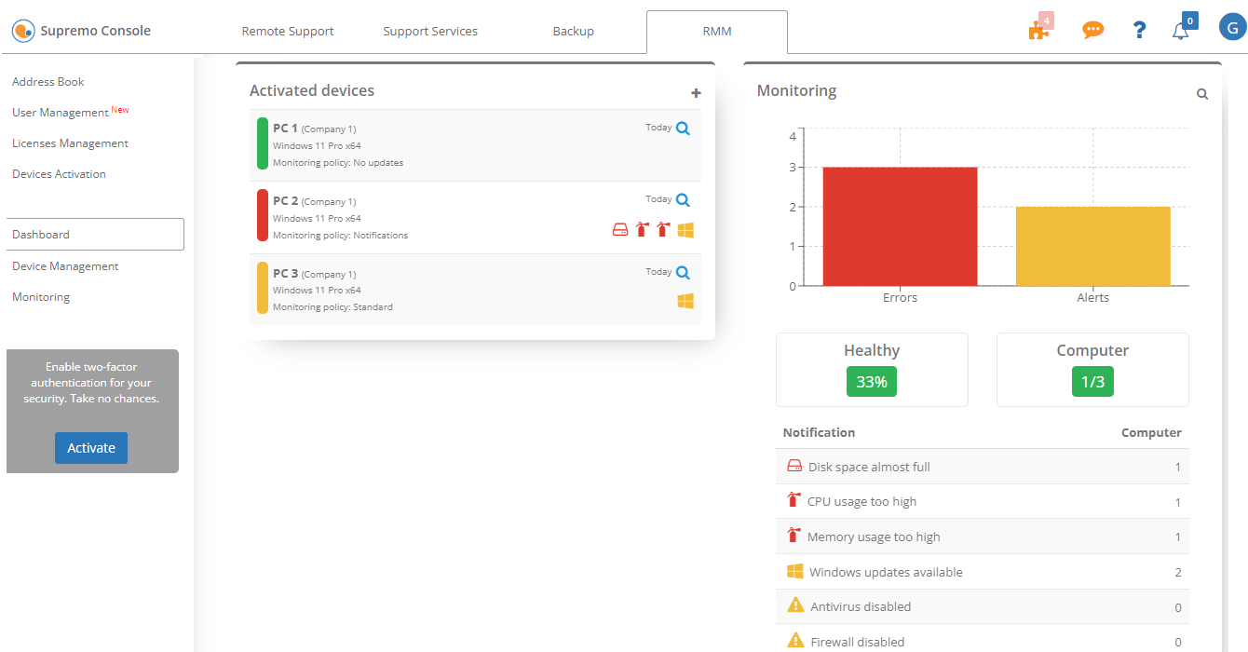The image size is (1248, 652).
Task: Click the plus icon in Activated devices
Action: point(696,93)
